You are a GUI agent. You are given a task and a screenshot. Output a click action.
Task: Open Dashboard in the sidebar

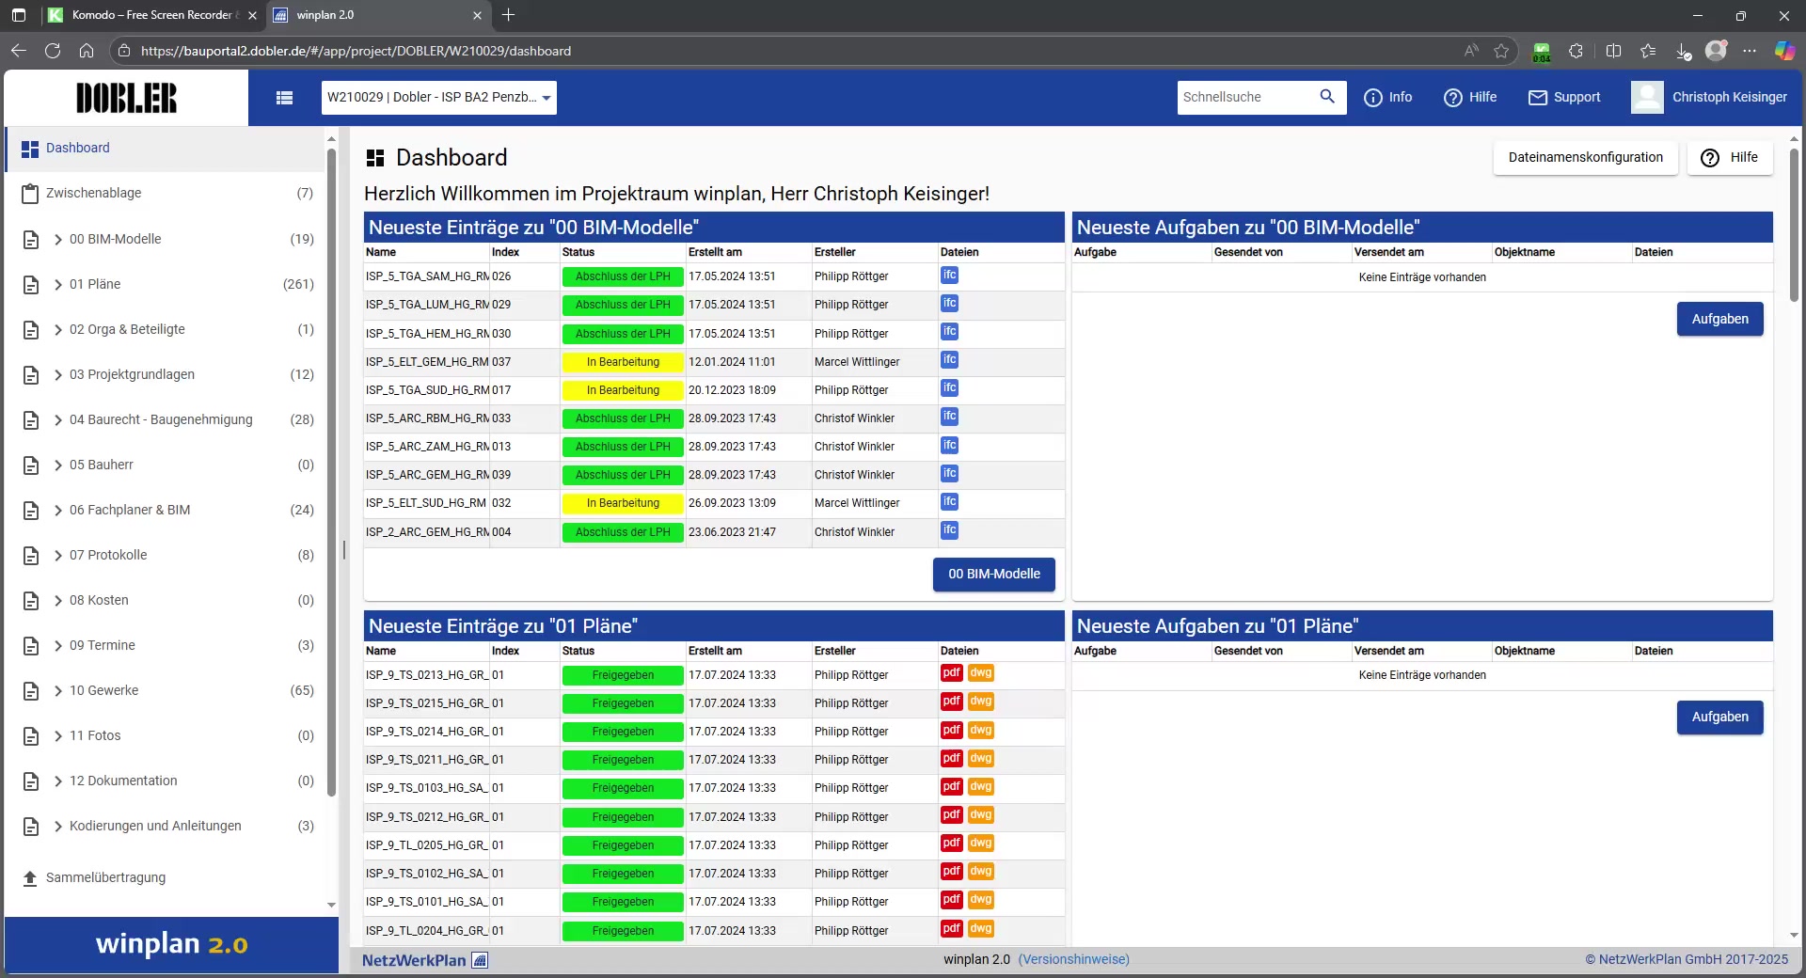[166, 149]
